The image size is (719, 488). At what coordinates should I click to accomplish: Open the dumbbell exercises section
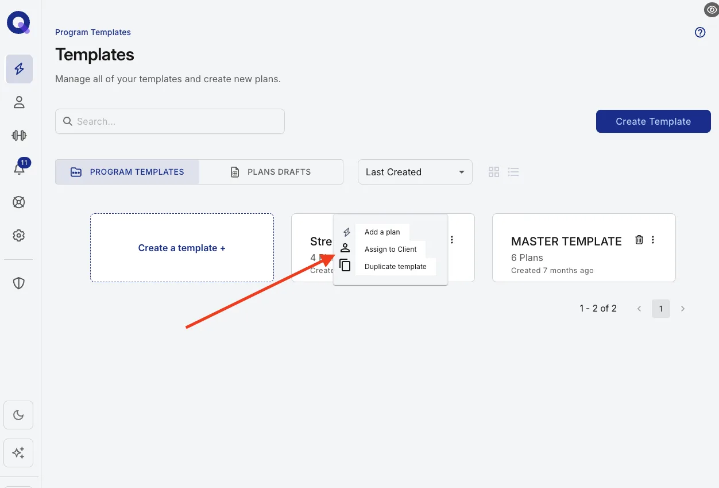click(x=19, y=136)
